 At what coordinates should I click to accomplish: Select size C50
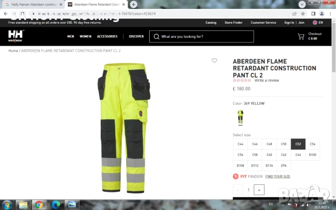pyautogui.click(x=283, y=144)
